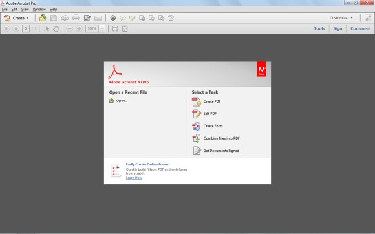Click the page number input field
Viewport: 375px width, 234px height.
pyautogui.click(x=26, y=28)
